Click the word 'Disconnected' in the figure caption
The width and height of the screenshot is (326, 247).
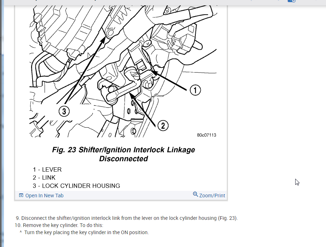(123, 159)
